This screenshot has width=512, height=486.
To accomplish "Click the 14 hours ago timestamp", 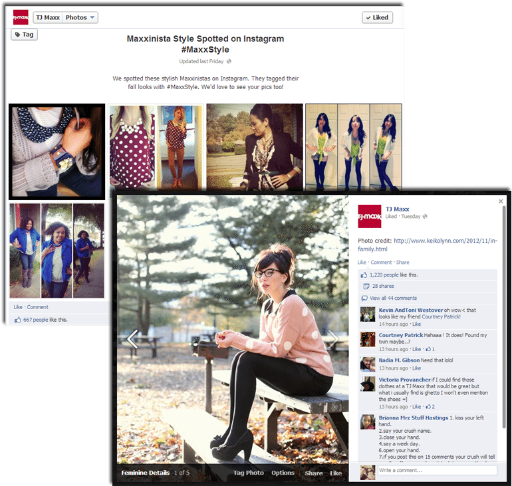I will pos(393,324).
